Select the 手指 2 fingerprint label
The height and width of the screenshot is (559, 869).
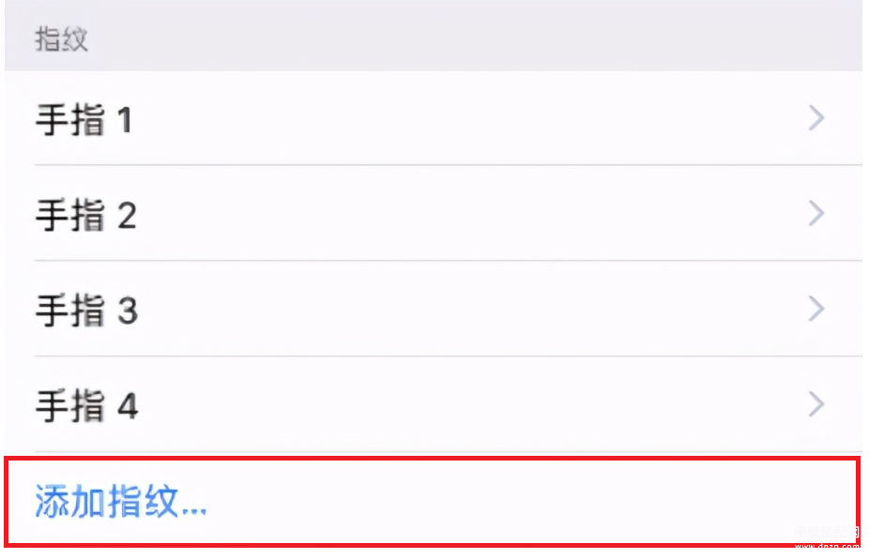point(86,215)
